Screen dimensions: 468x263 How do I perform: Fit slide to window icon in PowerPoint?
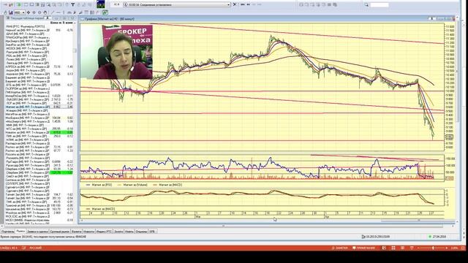[x=464, y=248]
